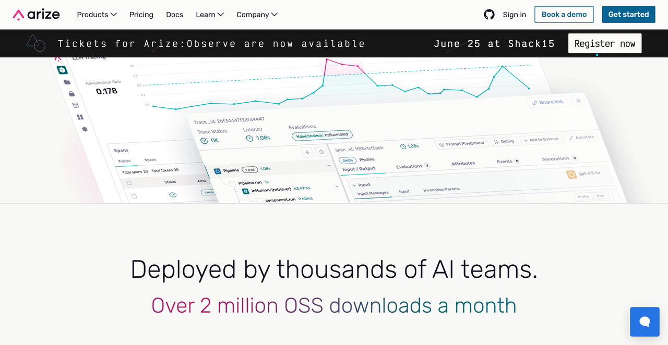Click Register now in the banner
The image size is (668, 345).
[x=605, y=44]
